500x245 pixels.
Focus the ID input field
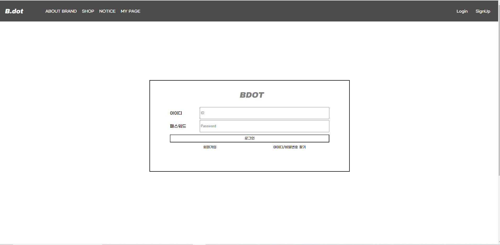click(x=264, y=113)
